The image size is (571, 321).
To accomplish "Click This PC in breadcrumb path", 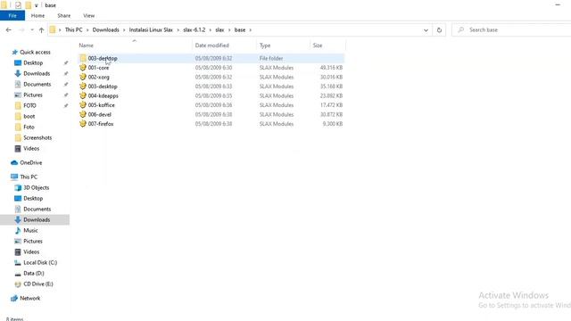I will 73,29.
